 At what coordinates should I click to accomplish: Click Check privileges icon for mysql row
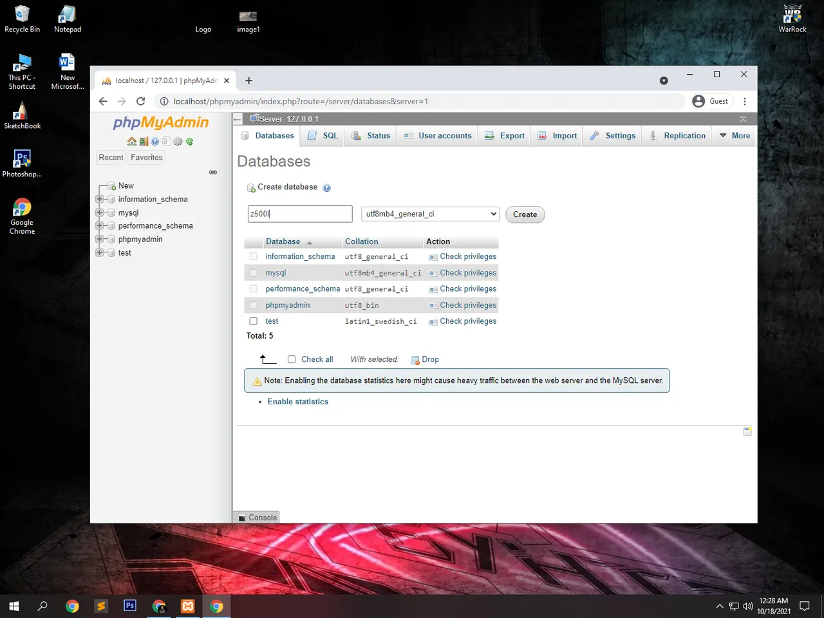coord(433,273)
